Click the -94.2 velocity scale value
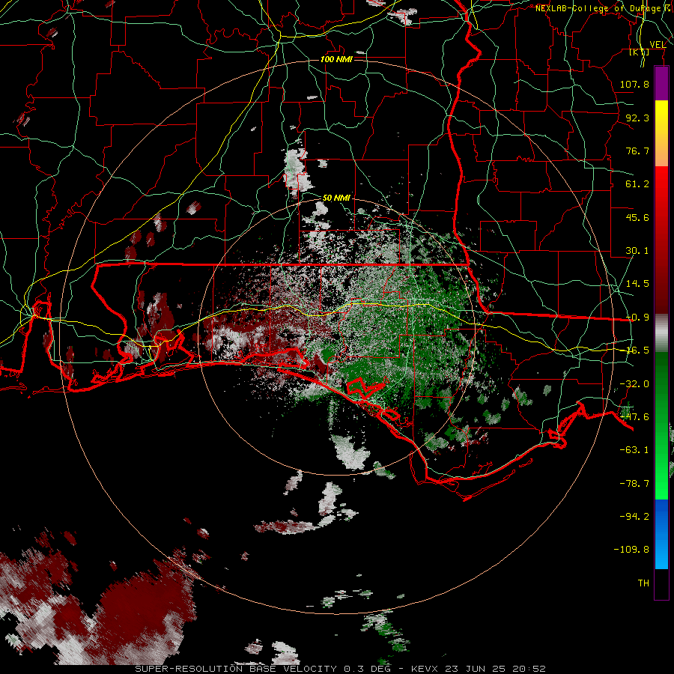This screenshot has height=674, width=674. pos(634,516)
